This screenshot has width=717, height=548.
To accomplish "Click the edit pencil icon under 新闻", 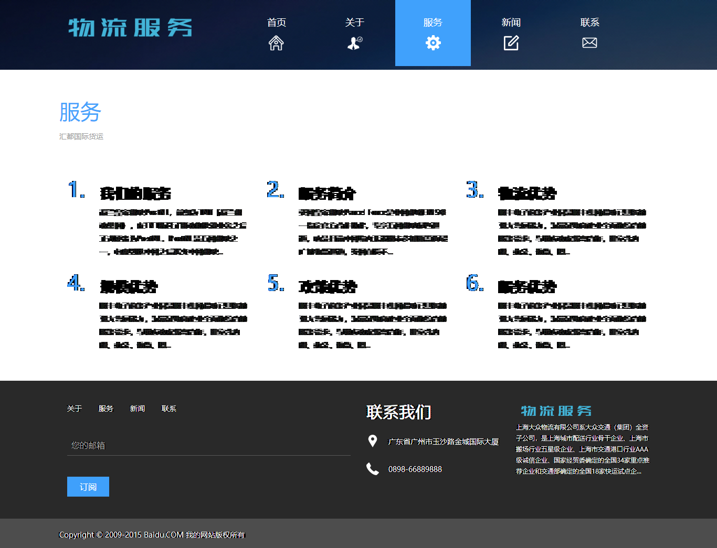I will [511, 43].
